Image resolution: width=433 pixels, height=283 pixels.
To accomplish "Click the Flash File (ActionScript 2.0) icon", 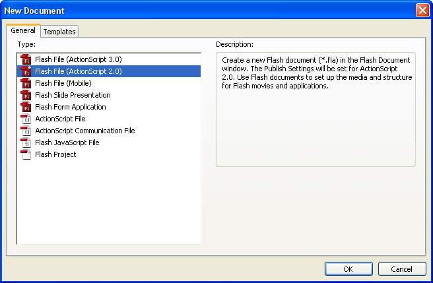I will (x=26, y=71).
